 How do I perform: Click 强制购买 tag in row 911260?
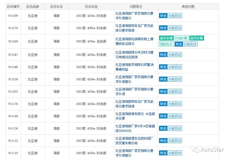click(x=166, y=44)
